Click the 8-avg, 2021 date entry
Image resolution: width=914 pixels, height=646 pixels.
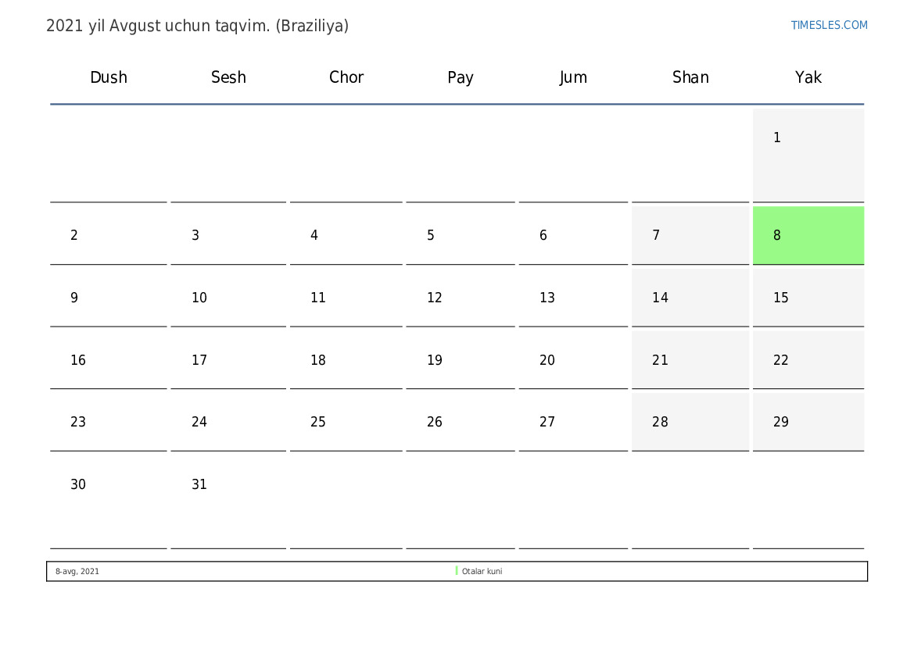click(77, 572)
